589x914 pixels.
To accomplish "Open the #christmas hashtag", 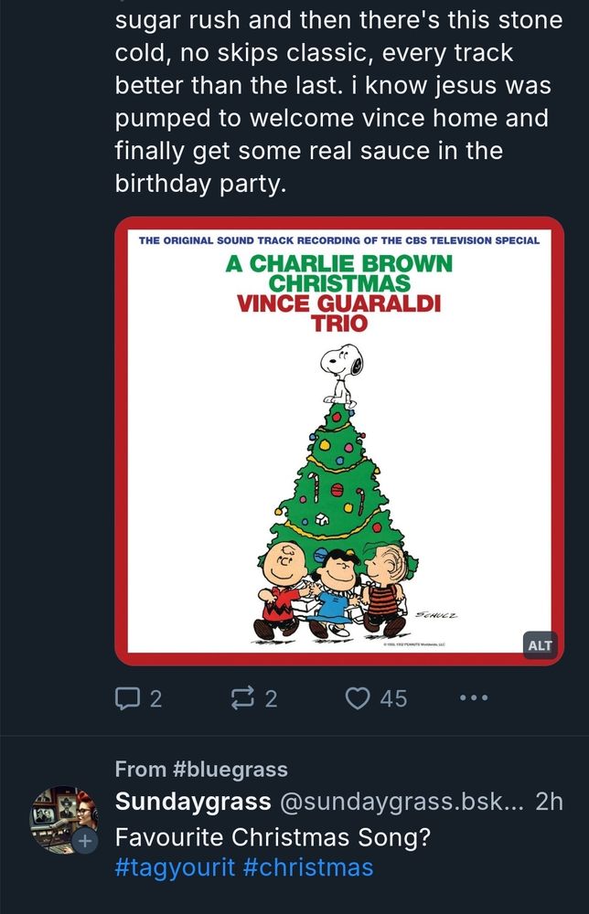I will pos(308,866).
